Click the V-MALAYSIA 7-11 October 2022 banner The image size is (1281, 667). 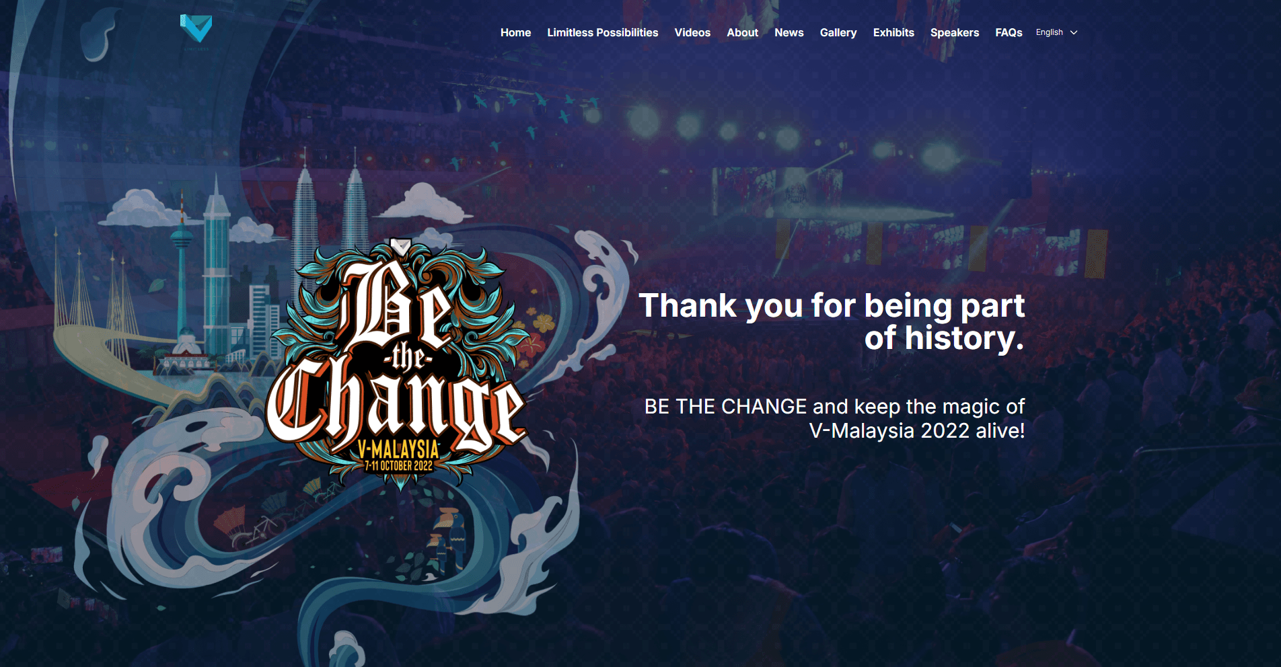point(398,456)
